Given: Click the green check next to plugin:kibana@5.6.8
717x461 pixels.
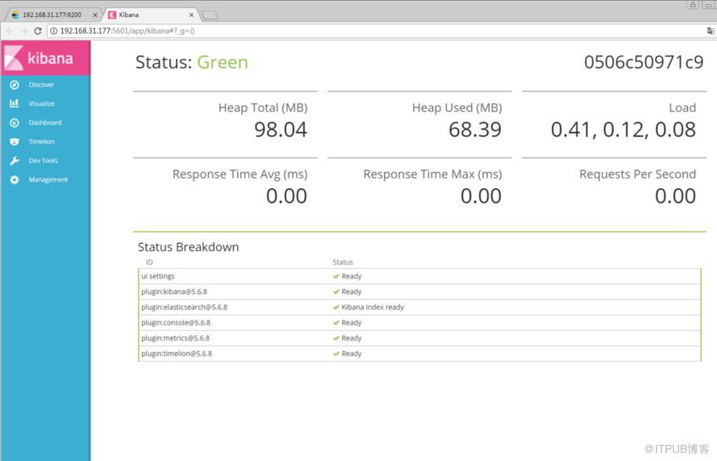Looking at the screenshot, I should 336,291.
